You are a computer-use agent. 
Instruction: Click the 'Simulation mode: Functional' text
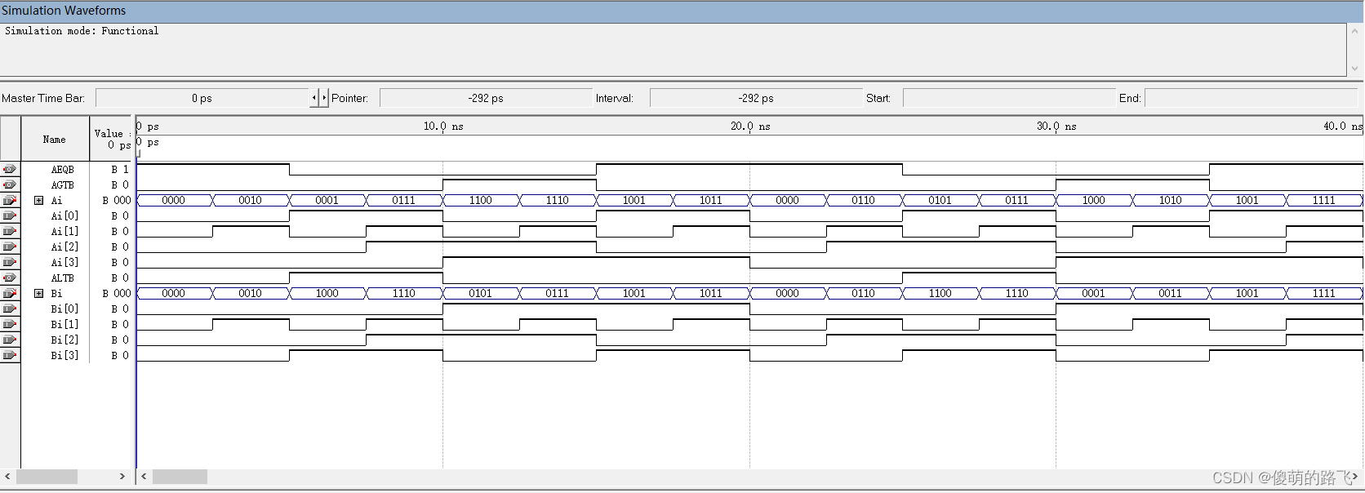[82, 31]
